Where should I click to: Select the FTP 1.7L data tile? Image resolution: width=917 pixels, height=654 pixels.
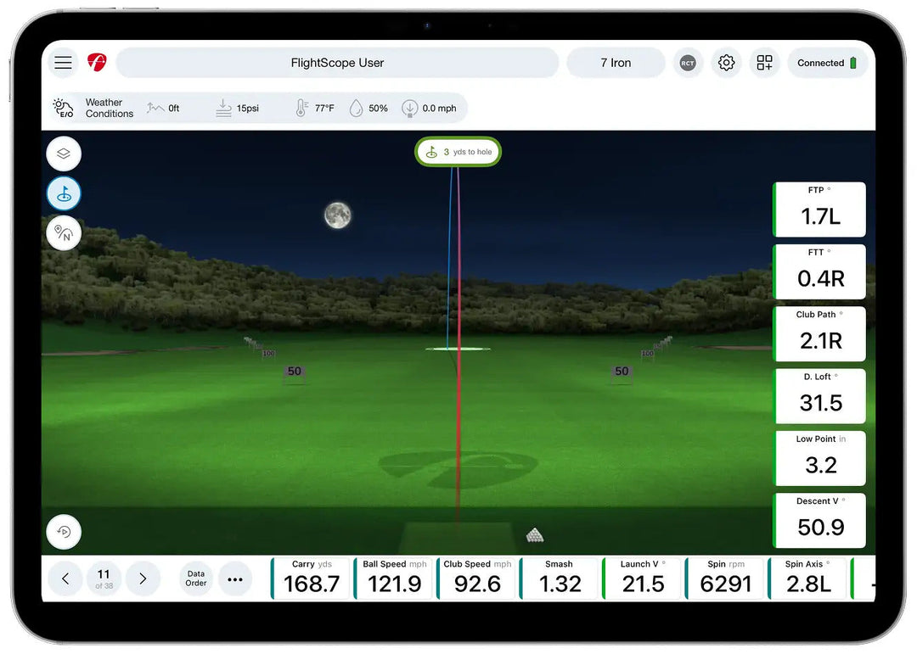(x=819, y=210)
